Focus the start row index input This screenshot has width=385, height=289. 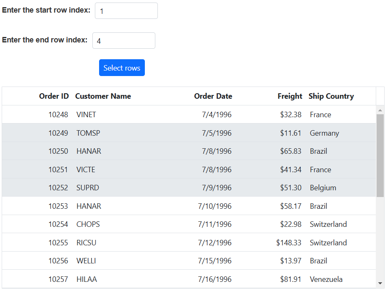[126, 11]
